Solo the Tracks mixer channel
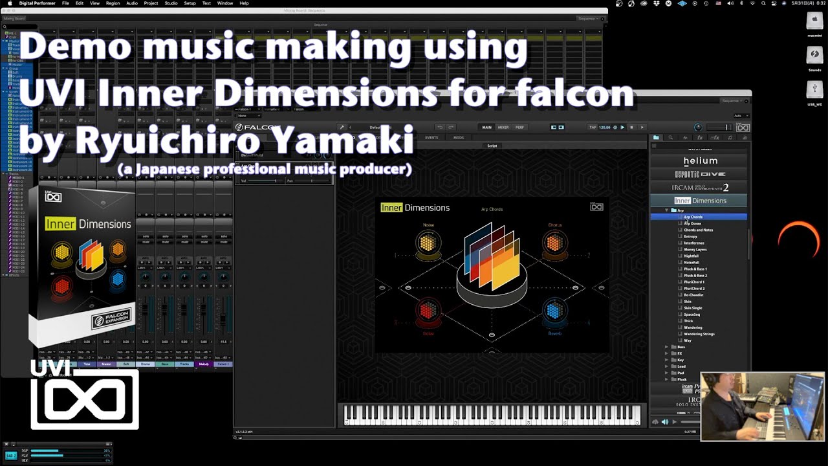The height and width of the screenshot is (466, 828). click(x=184, y=236)
